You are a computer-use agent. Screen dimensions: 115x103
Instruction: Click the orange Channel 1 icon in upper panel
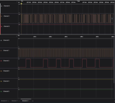coord(1,16)
